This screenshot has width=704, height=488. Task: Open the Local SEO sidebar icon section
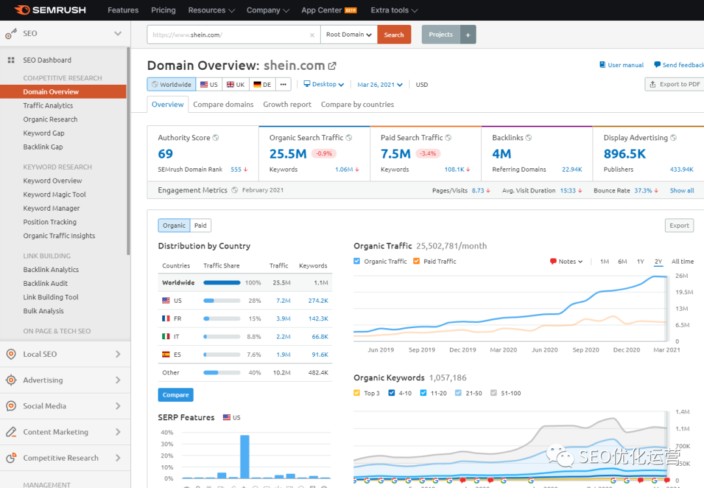tap(10, 354)
